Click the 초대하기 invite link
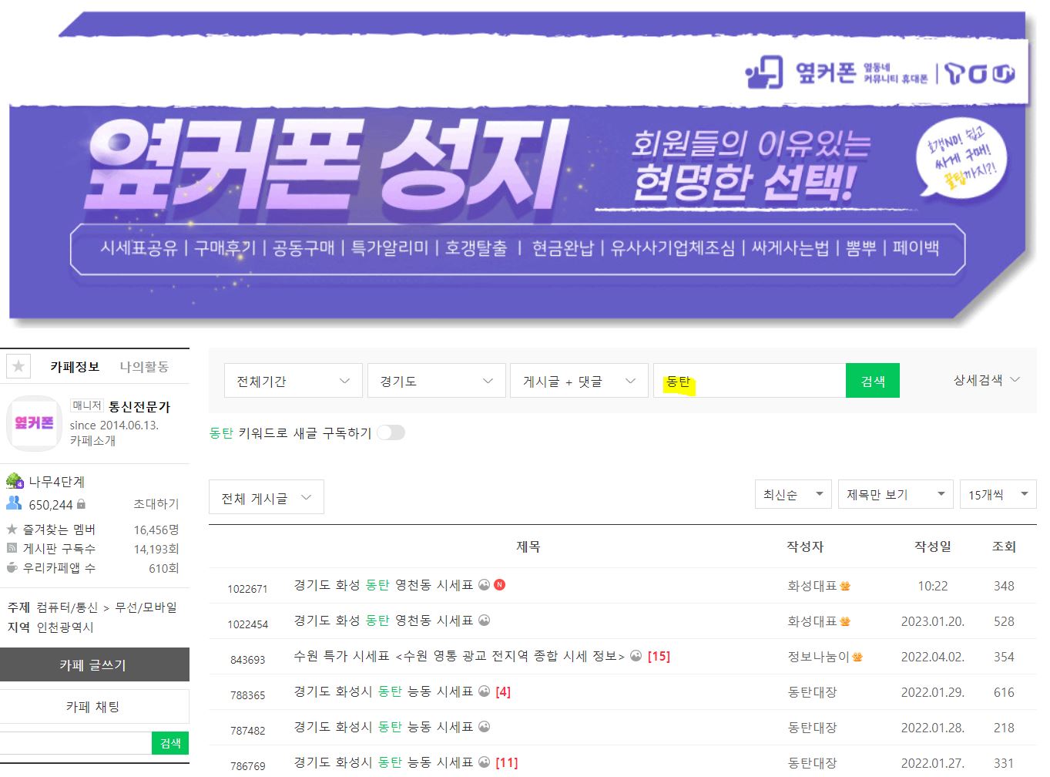The width and height of the screenshot is (1050, 777). (x=156, y=503)
